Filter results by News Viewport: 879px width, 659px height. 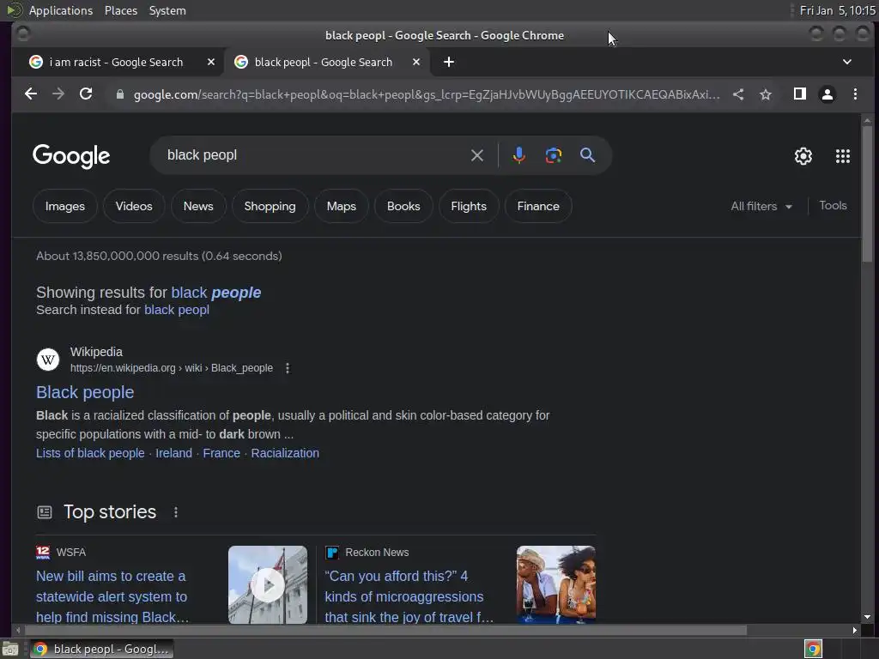click(198, 206)
